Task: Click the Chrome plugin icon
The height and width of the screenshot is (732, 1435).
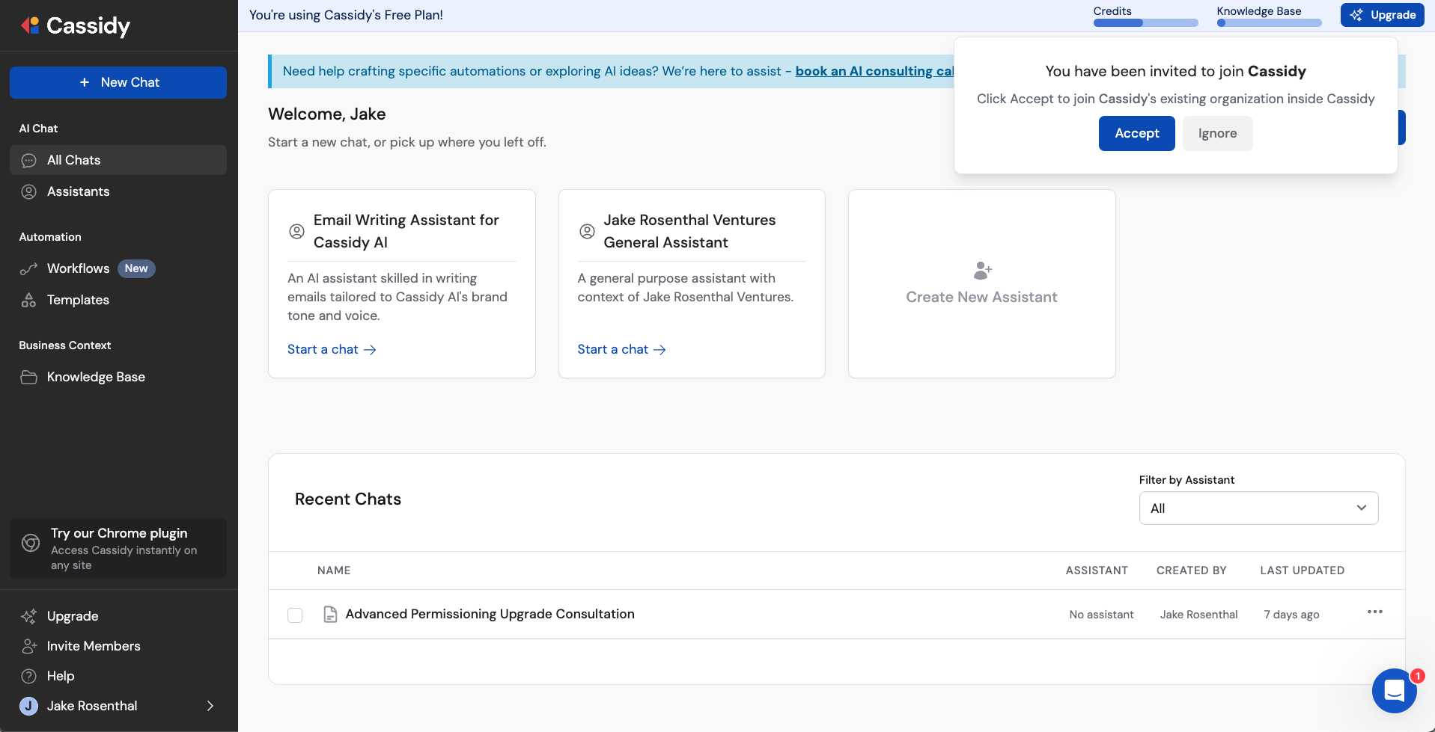Action: pos(31,543)
